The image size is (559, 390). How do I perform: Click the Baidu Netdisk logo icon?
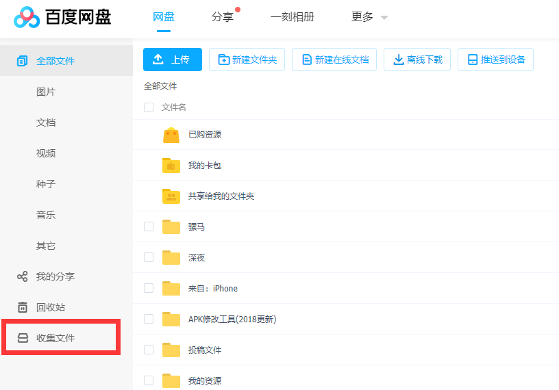[27, 17]
